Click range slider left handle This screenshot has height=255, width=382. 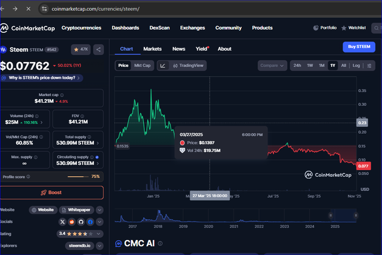tap(331, 215)
